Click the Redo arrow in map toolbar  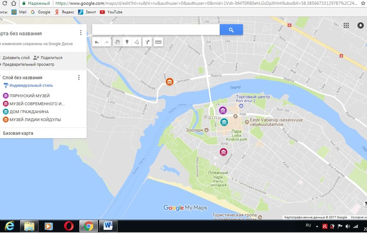[x=107, y=42]
